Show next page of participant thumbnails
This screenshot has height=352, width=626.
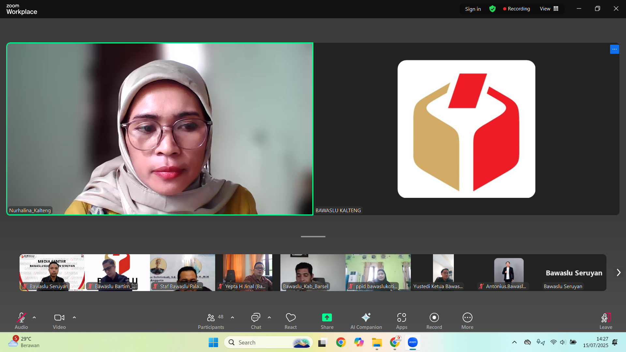[x=619, y=272]
